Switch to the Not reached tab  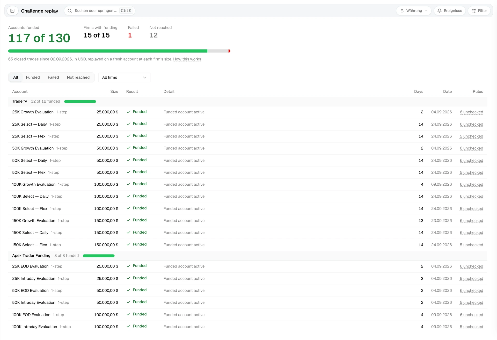pyautogui.click(x=78, y=77)
